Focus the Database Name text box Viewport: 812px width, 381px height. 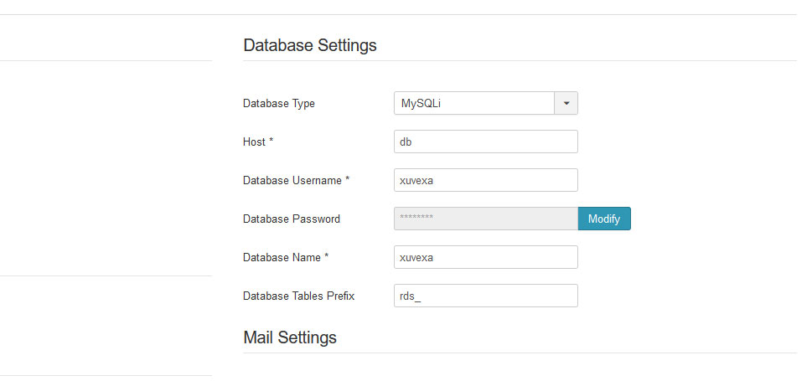pos(486,257)
